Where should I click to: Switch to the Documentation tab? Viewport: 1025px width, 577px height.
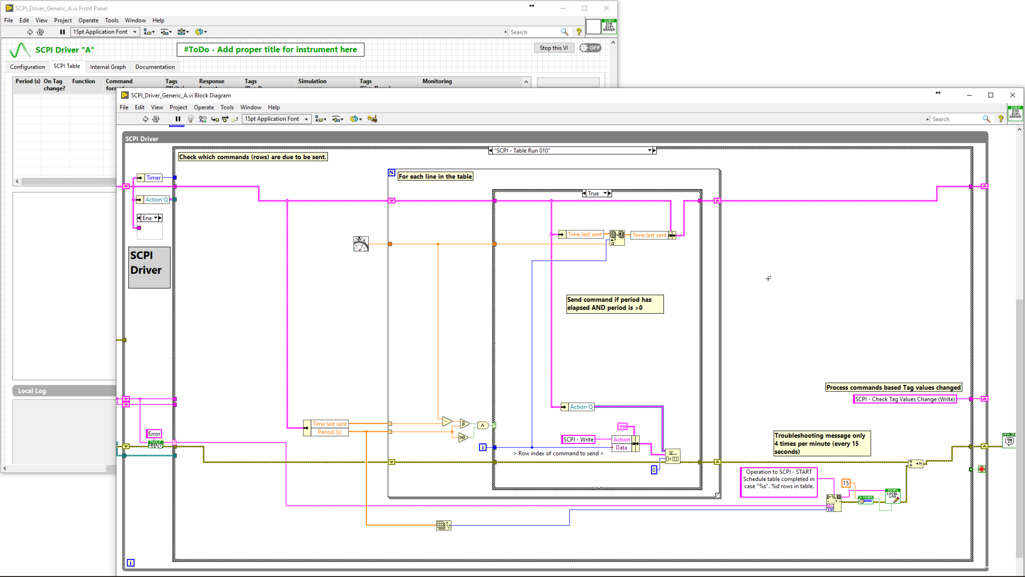155,67
